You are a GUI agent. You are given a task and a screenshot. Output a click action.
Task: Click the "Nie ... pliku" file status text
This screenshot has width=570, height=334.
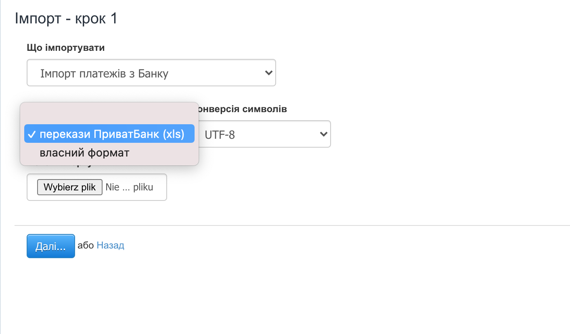pyautogui.click(x=129, y=187)
